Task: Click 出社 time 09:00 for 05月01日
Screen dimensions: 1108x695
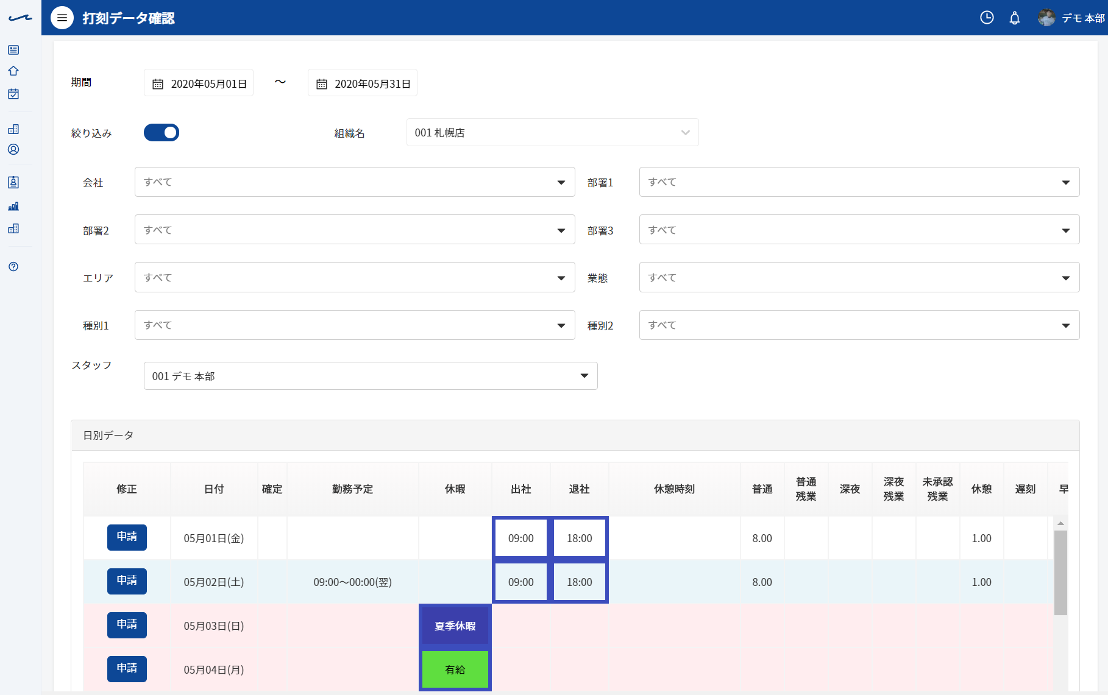Action: pyautogui.click(x=521, y=538)
